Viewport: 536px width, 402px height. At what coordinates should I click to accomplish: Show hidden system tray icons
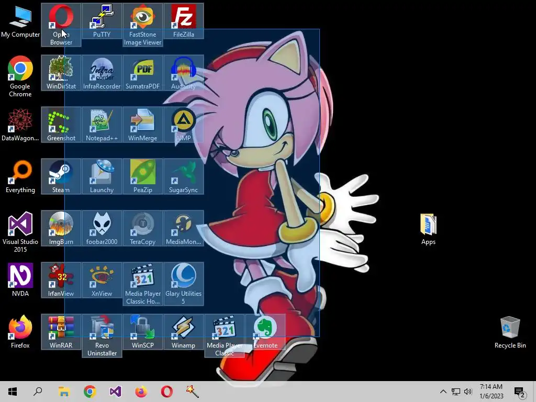coord(443,392)
